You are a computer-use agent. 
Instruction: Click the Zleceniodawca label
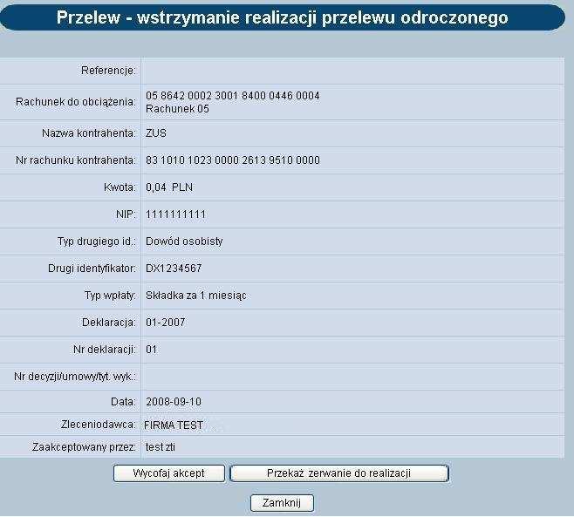pyautogui.click(x=99, y=425)
